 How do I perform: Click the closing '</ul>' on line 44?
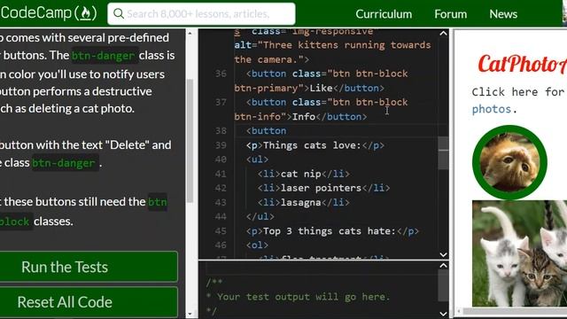point(260,216)
